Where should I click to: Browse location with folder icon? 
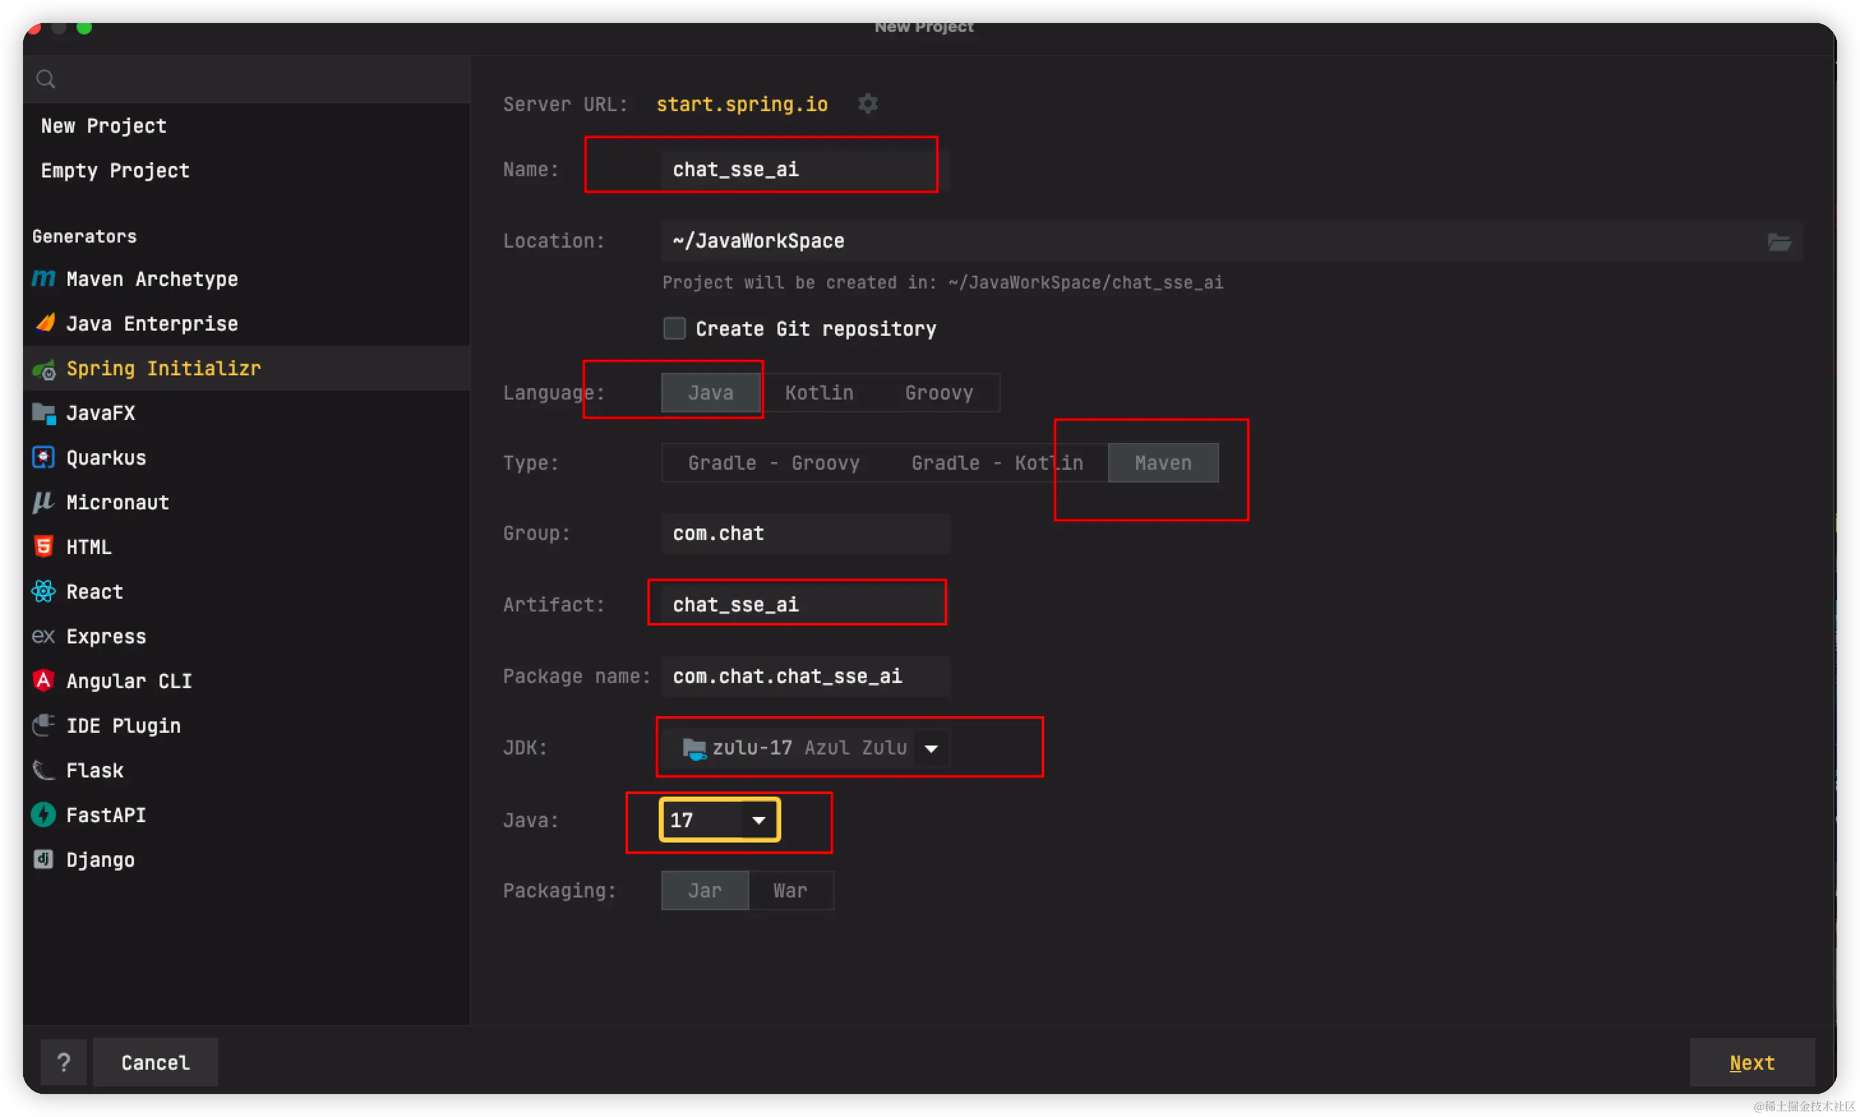click(1780, 242)
